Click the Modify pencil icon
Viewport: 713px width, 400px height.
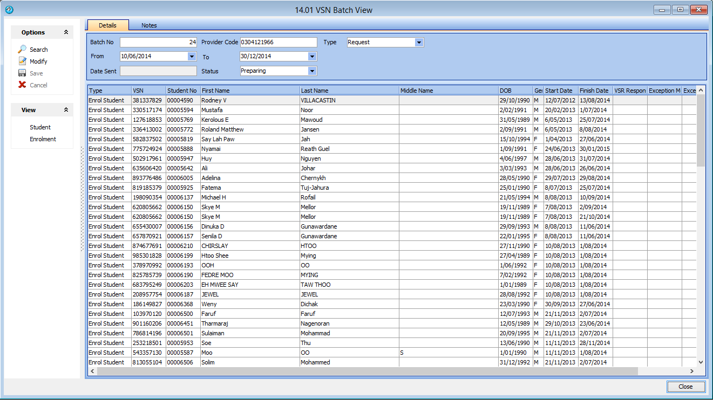[x=22, y=61]
